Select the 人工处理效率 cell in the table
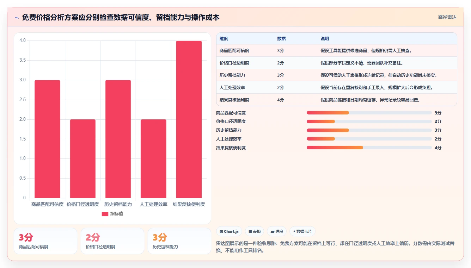The width and height of the screenshot is (471, 268). point(232,88)
